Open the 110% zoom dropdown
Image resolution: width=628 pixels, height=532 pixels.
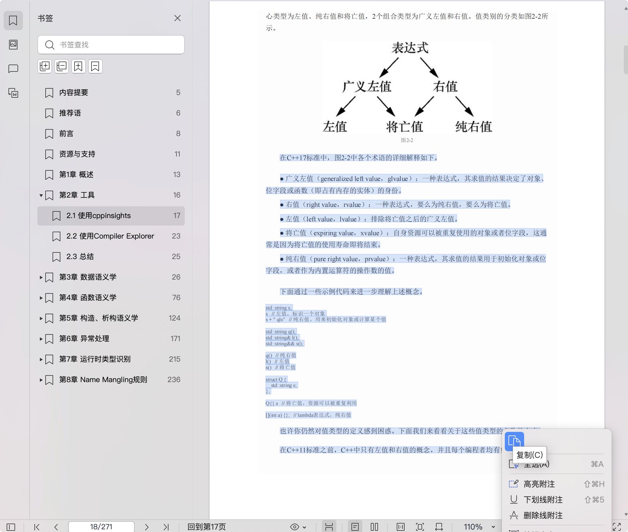click(493, 527)
